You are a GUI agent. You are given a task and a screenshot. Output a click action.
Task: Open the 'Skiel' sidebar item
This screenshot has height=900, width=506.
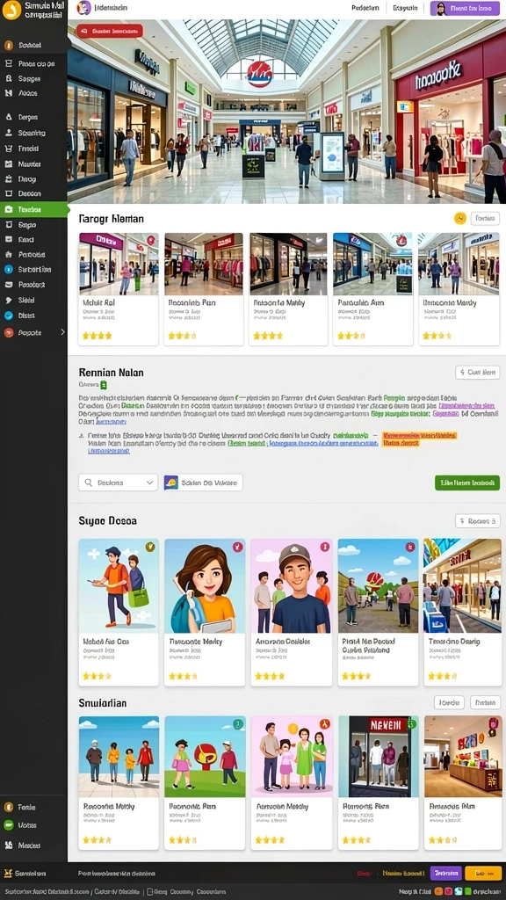pyautogui.click(x=33, y=301)
